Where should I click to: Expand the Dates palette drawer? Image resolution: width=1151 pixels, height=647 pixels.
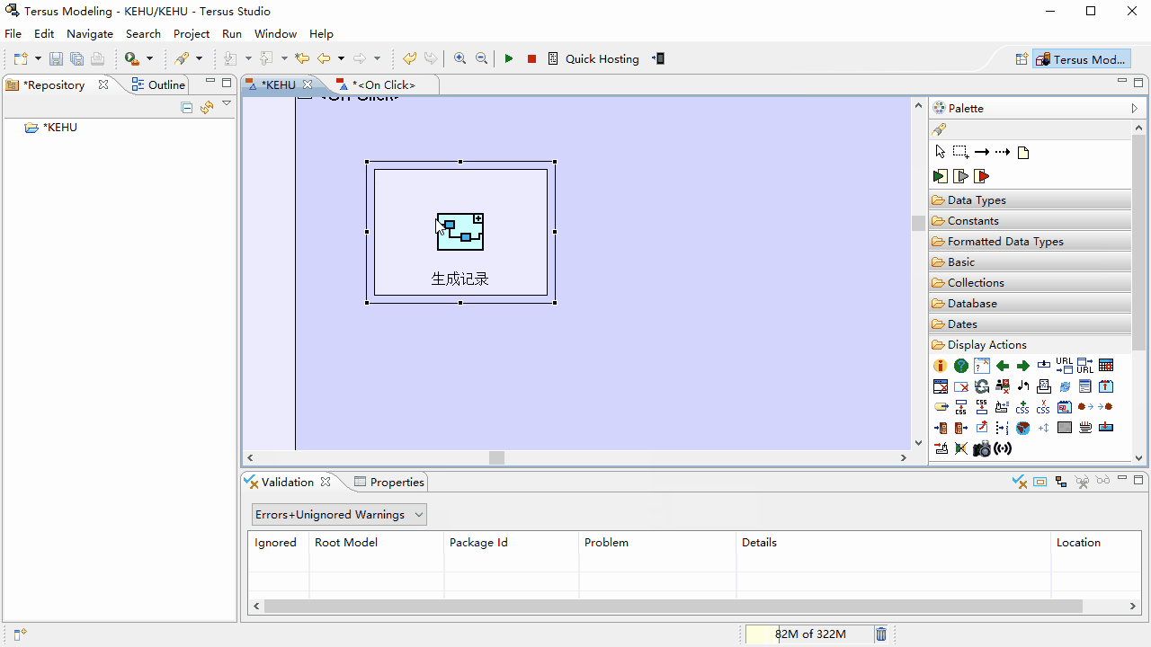1031,323
